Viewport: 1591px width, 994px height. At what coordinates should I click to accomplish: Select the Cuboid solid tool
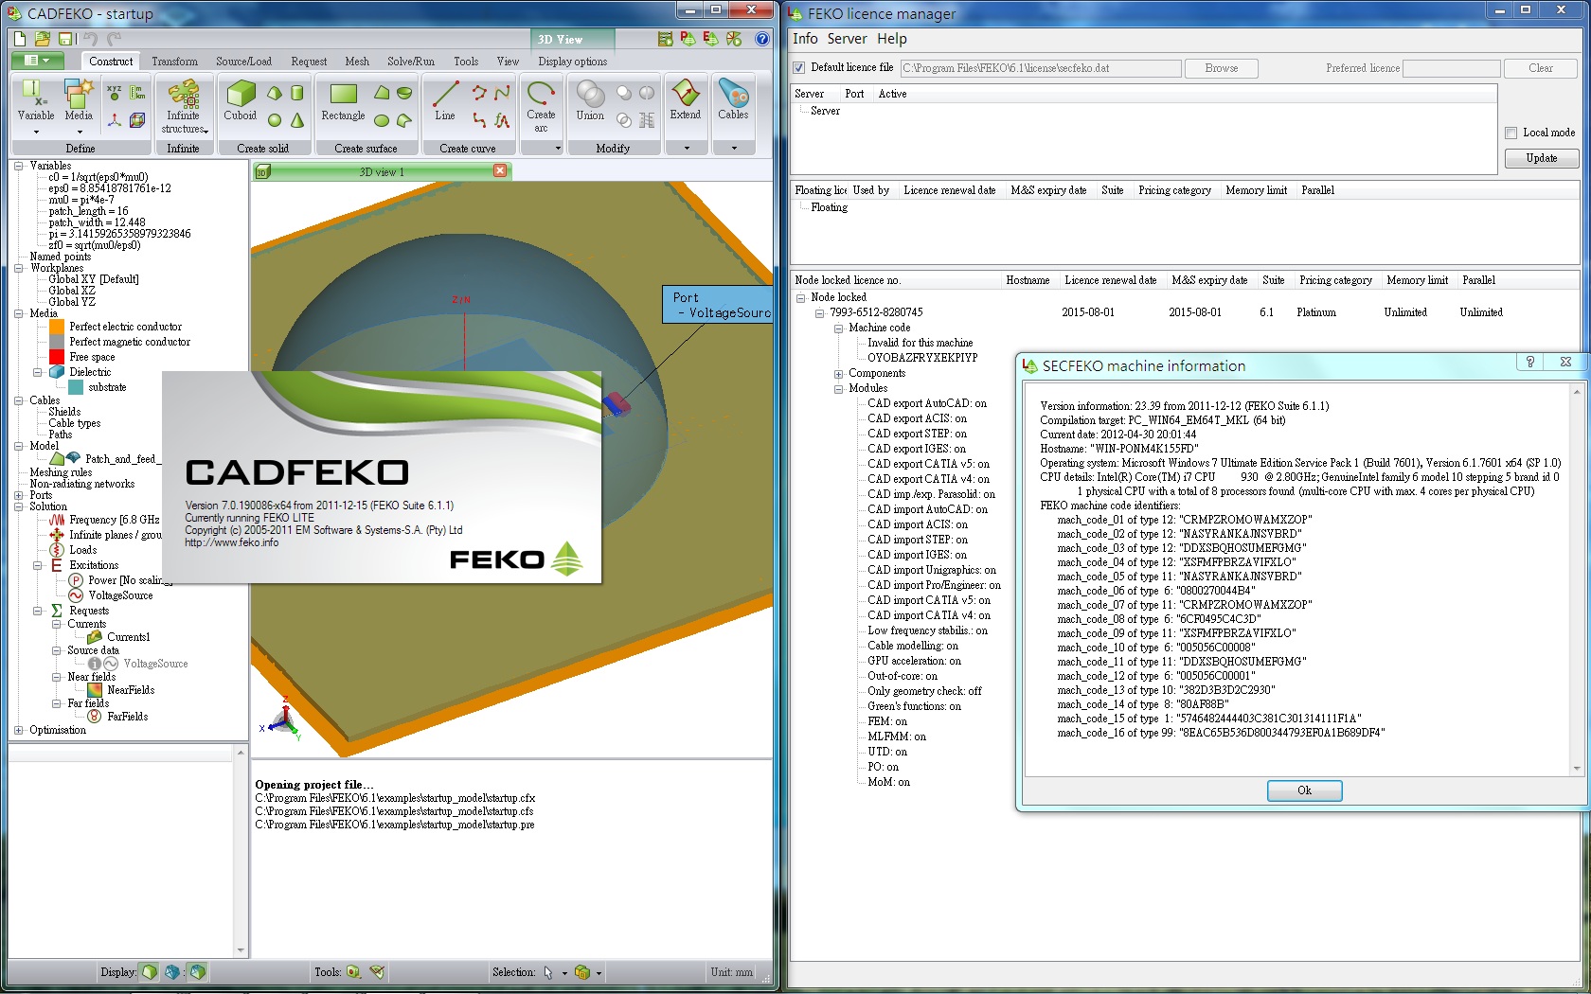point(241,101)
